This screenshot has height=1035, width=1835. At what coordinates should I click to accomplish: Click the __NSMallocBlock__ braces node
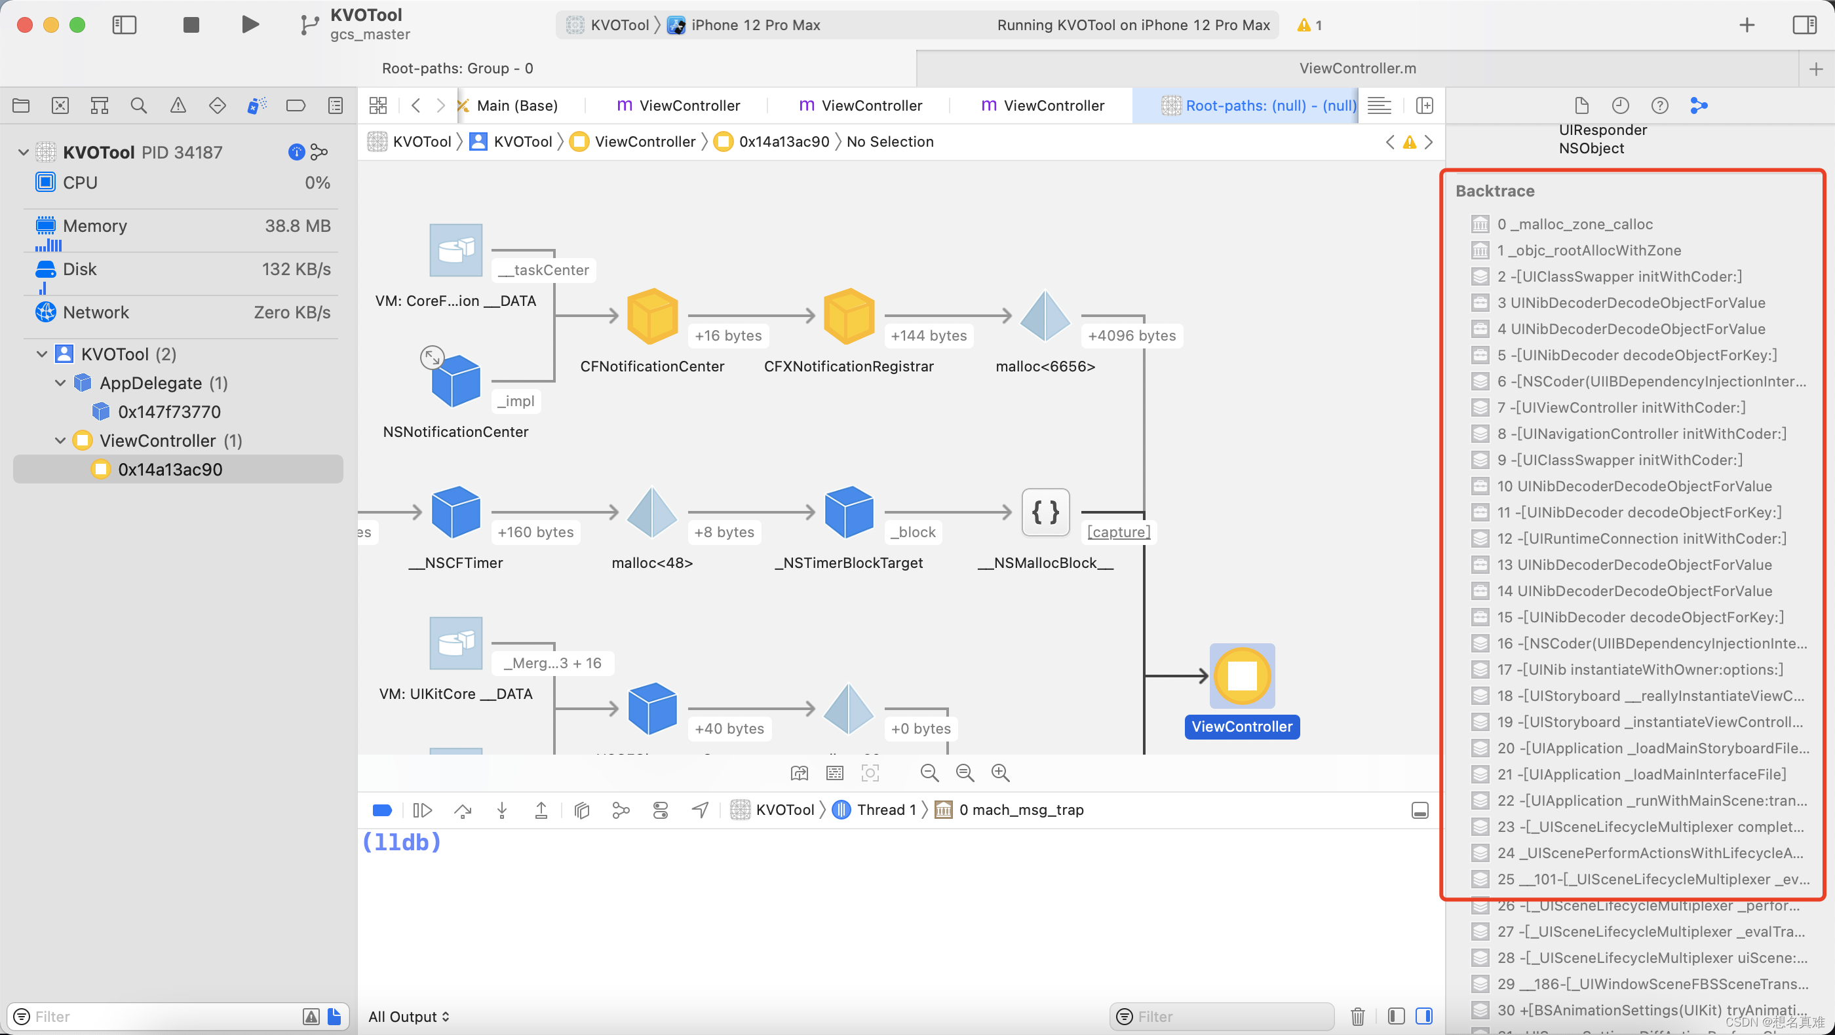(1045, 512)
